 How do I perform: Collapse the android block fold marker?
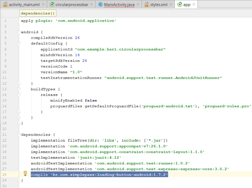(x=19, y=32)
